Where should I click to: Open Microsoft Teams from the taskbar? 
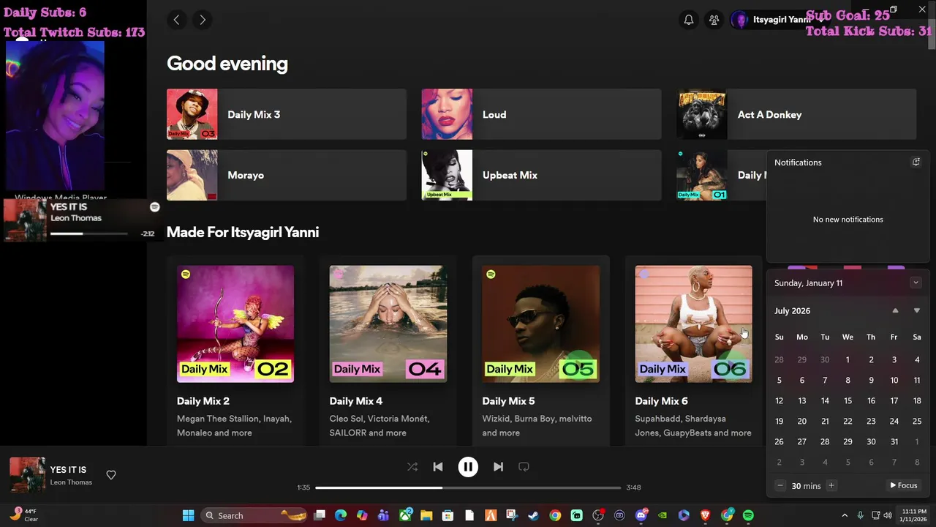pos(383,515)
